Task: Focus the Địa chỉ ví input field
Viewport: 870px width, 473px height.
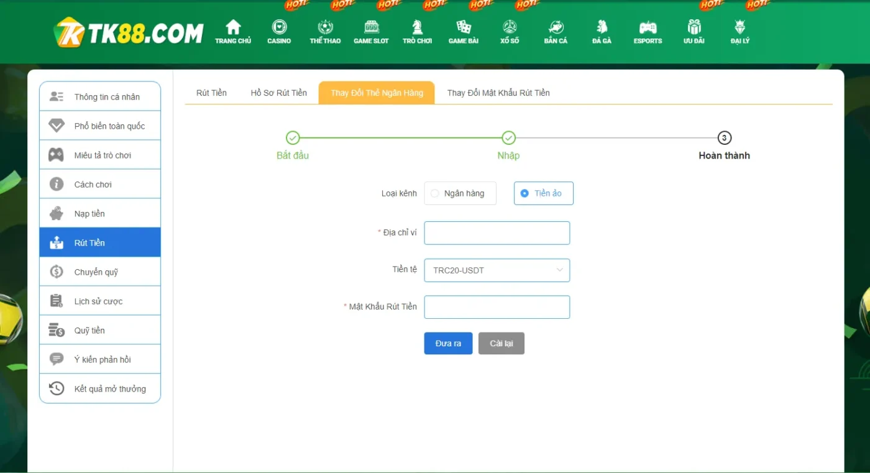Action: tap(497, 233)
